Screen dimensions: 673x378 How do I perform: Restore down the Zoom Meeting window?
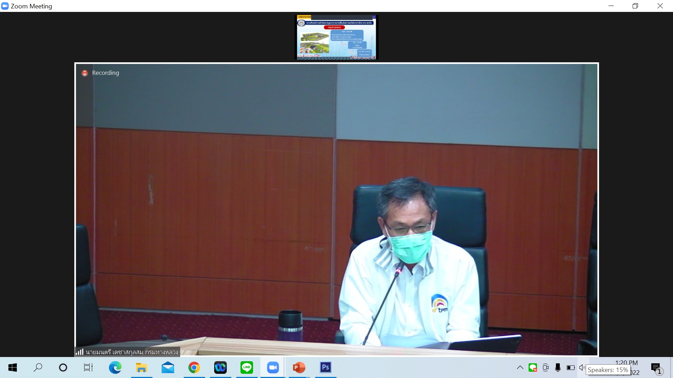coord(635,6)
